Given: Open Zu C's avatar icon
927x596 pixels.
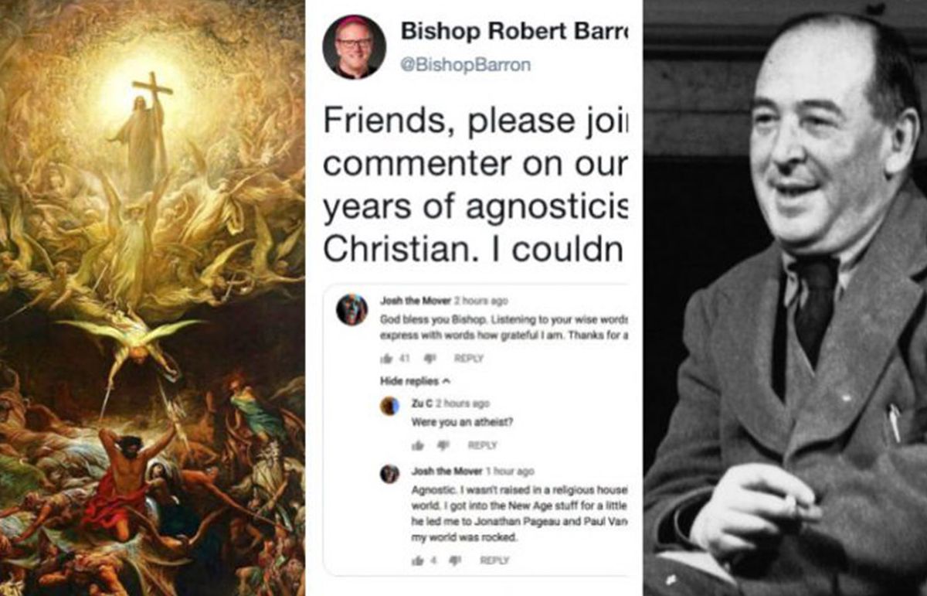Looking at the screenshot, I should click(390, 406).
